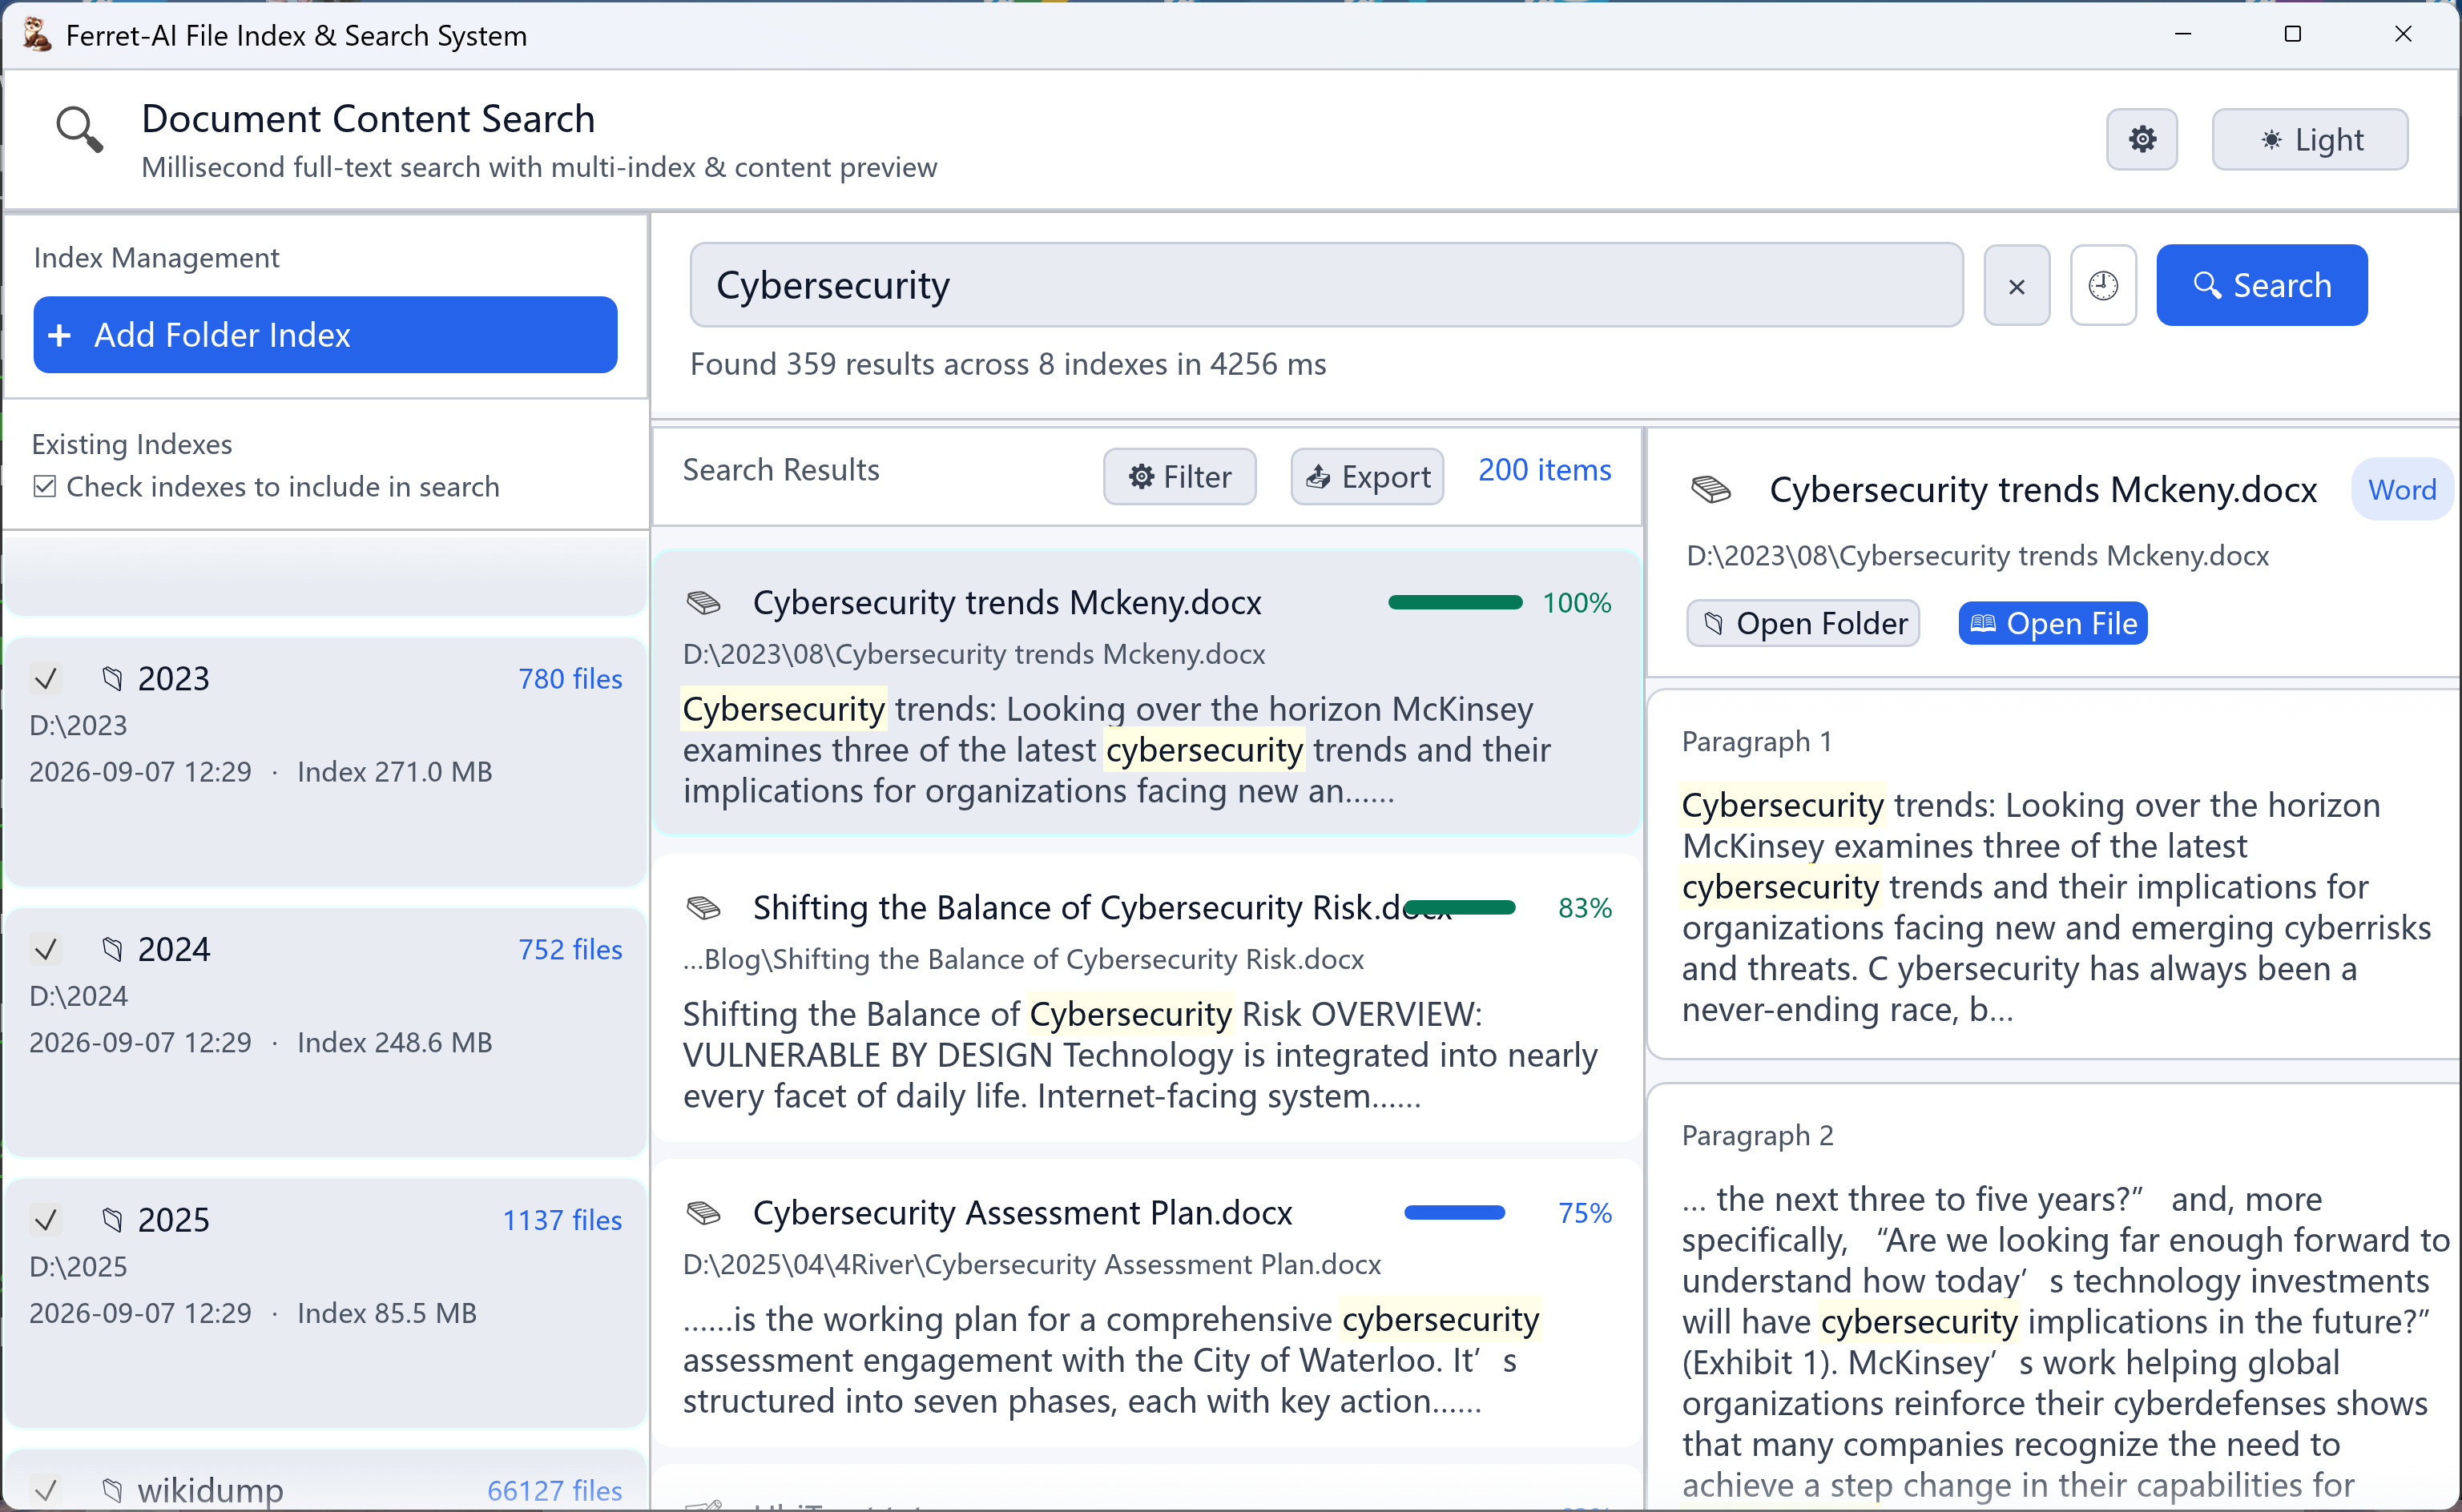Click the 200 items count label
The image size is (2462, 1512).
pos(1545,470)
